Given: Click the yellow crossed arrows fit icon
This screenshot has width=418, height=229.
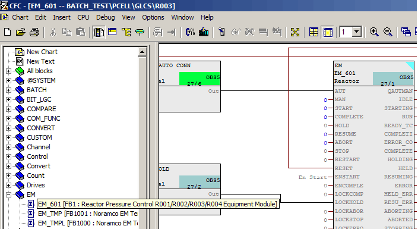Looking at the screenshot, I should pyautogui.click(x=295, y=32).
